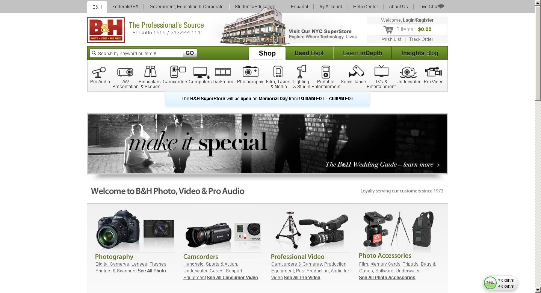Open the Students/Educators tab
Screen dimensions: 541x293
[x=255, y=7]
